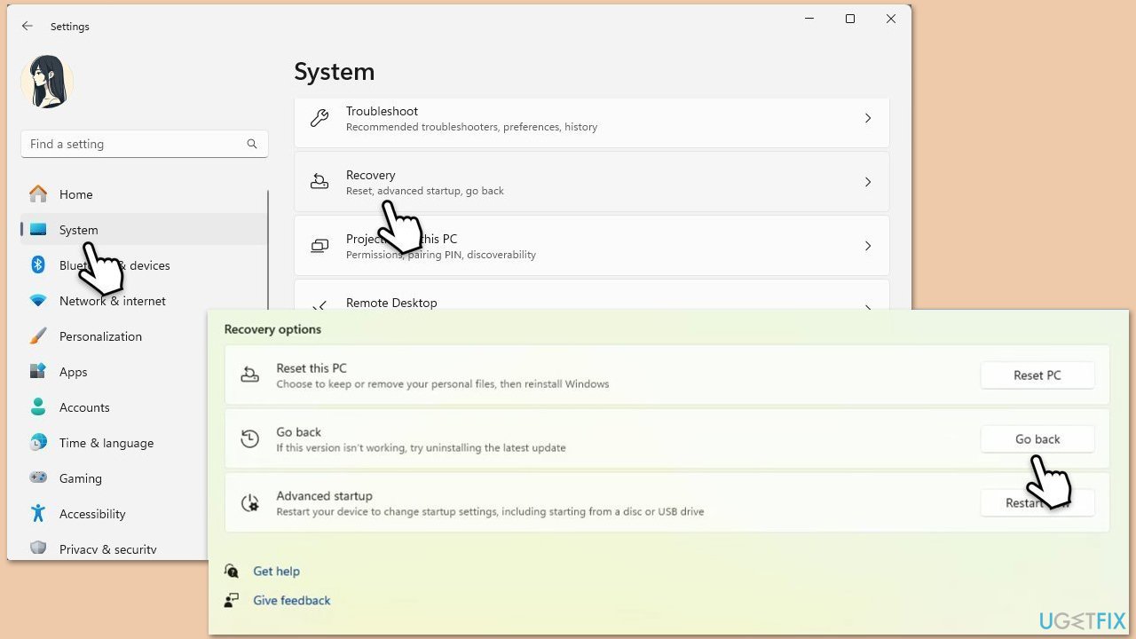Open the user profile avatar
The width and height of the screenshot is (1136, 639).
(x=47, y=82)
